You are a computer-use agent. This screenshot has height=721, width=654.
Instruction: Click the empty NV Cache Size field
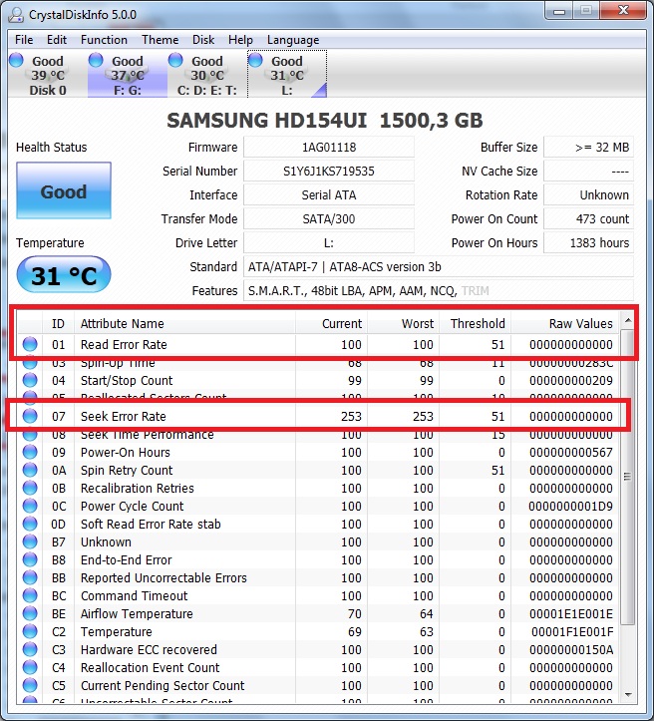[589, 172]
